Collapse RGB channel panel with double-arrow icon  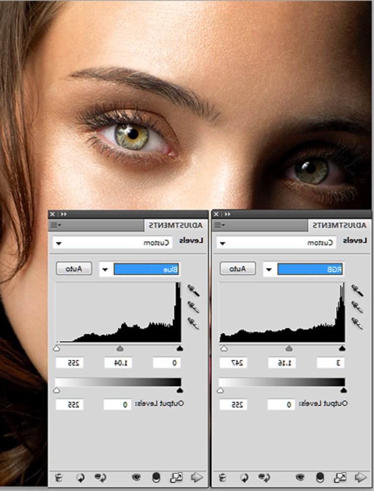228,214
